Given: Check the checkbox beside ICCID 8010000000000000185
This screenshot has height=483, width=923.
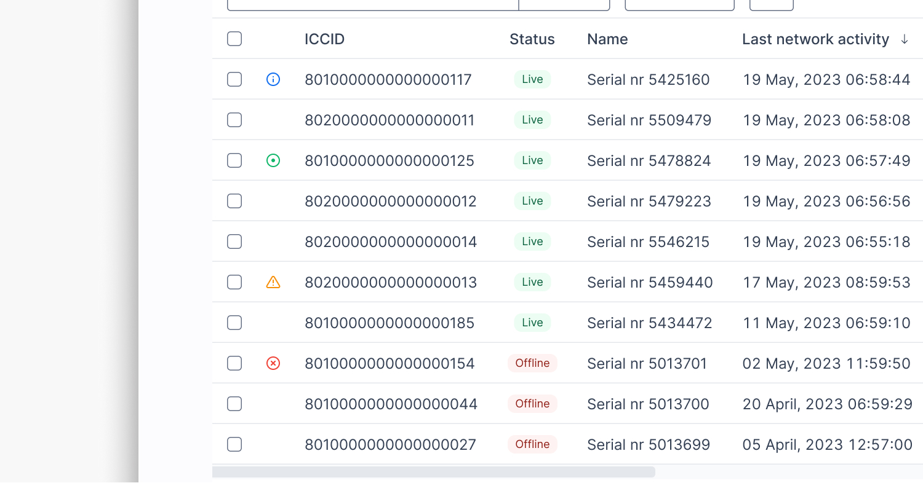Looking at the screenshot, I should coord(234,323).
